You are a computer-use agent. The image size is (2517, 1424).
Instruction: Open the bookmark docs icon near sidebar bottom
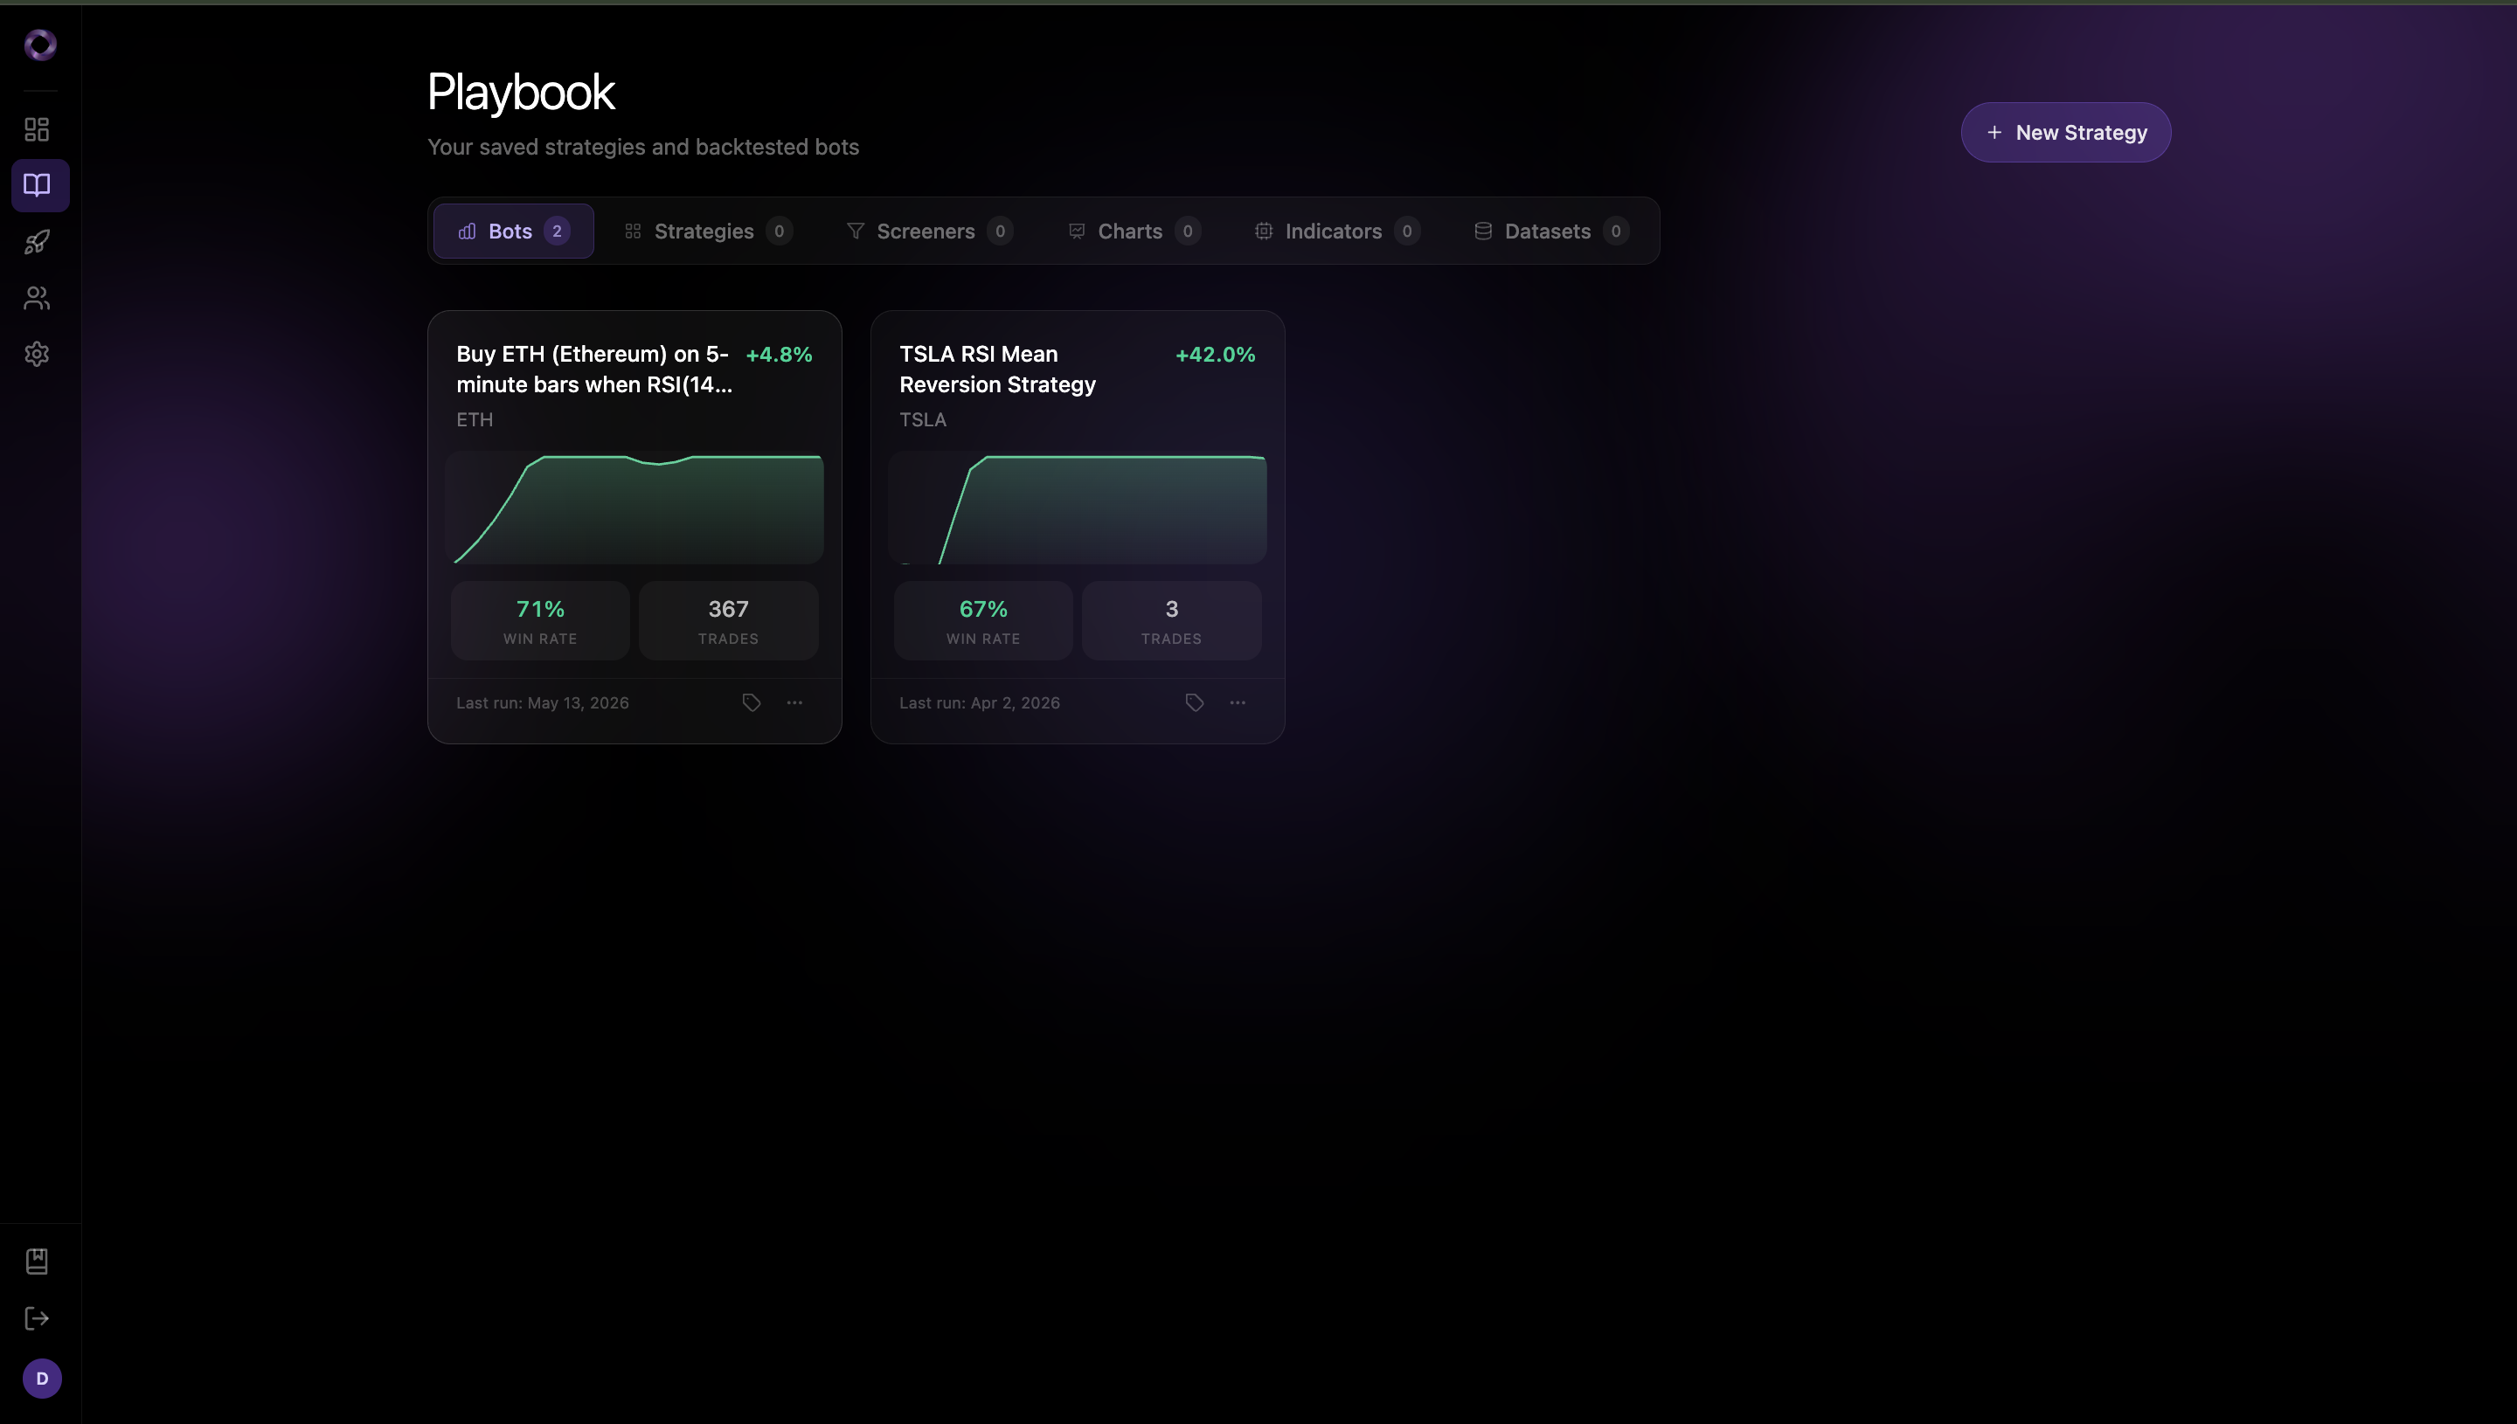pyautogui.click(x=38, y=1261)
